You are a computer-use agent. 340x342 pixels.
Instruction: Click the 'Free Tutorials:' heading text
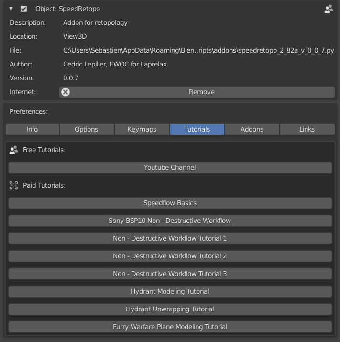click(44, 150)
